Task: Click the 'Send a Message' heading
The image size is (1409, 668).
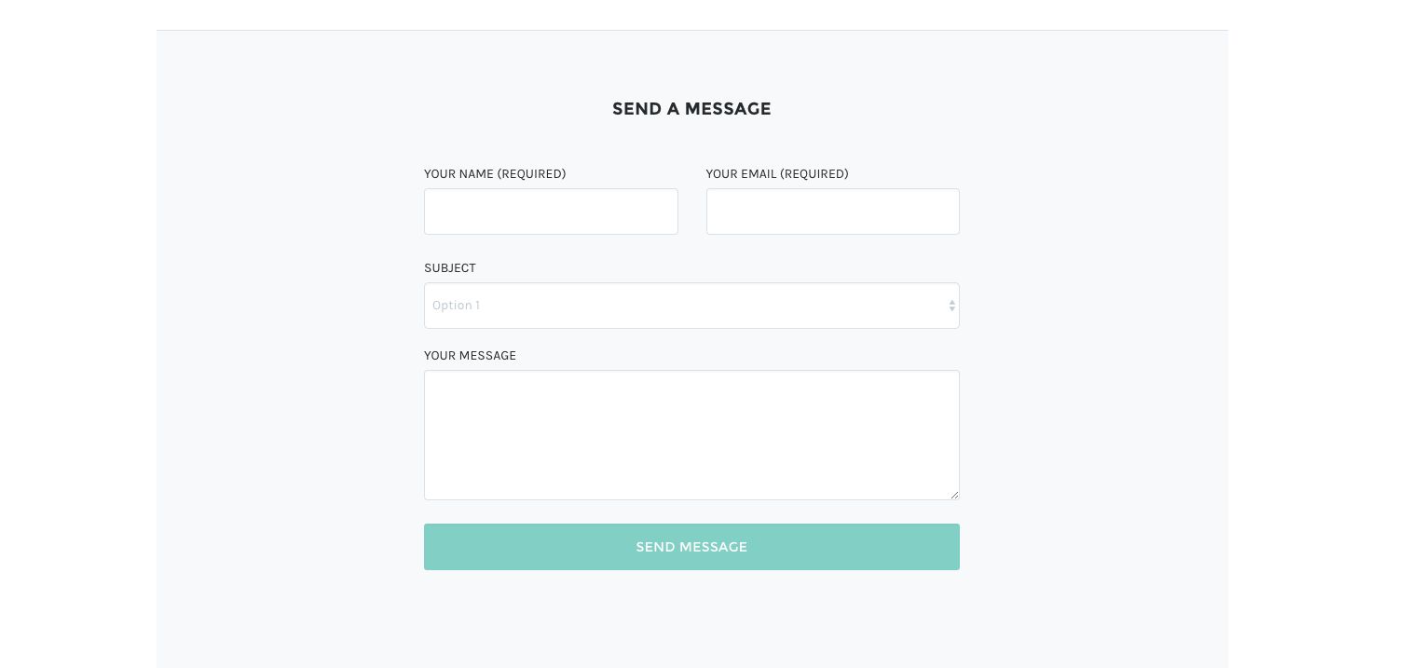Action: [691, 109]
